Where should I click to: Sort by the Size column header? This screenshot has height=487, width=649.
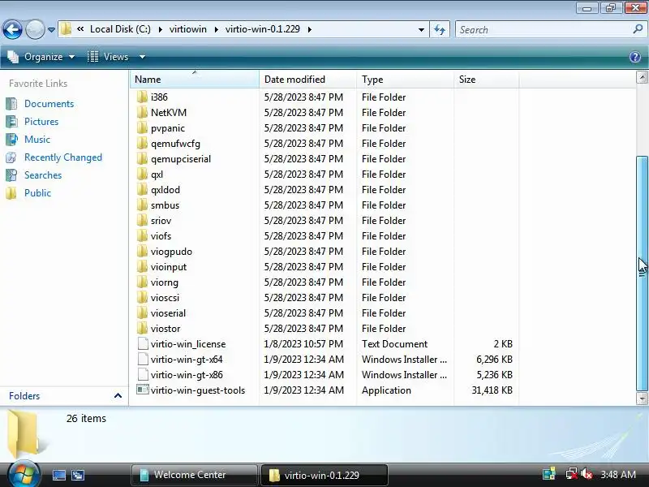point(486,79)
